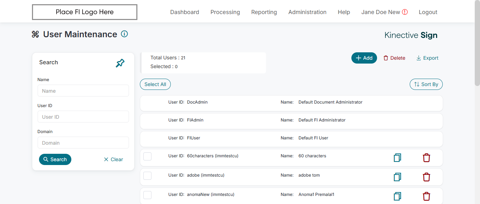Focus the User ID search field
The image size is (480, 204).
coord(83,117)
